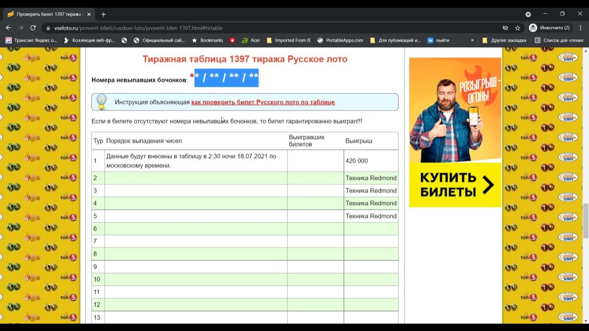Click the red circle bookmark icon

(x=232, y=40)
